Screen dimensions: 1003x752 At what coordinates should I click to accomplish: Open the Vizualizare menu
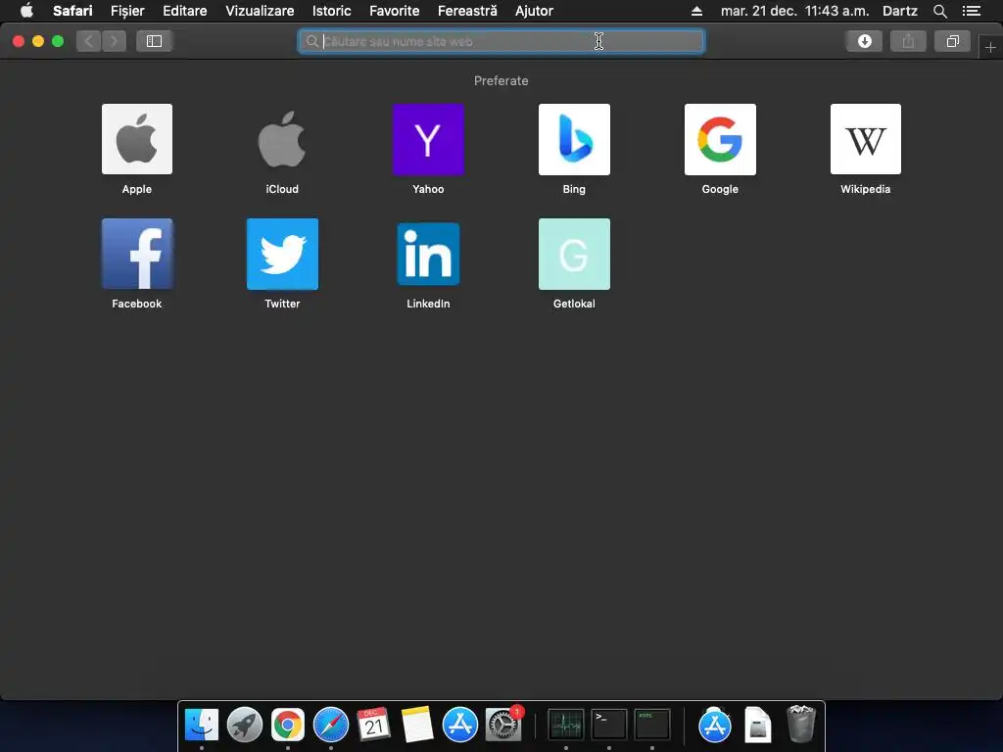260,11
